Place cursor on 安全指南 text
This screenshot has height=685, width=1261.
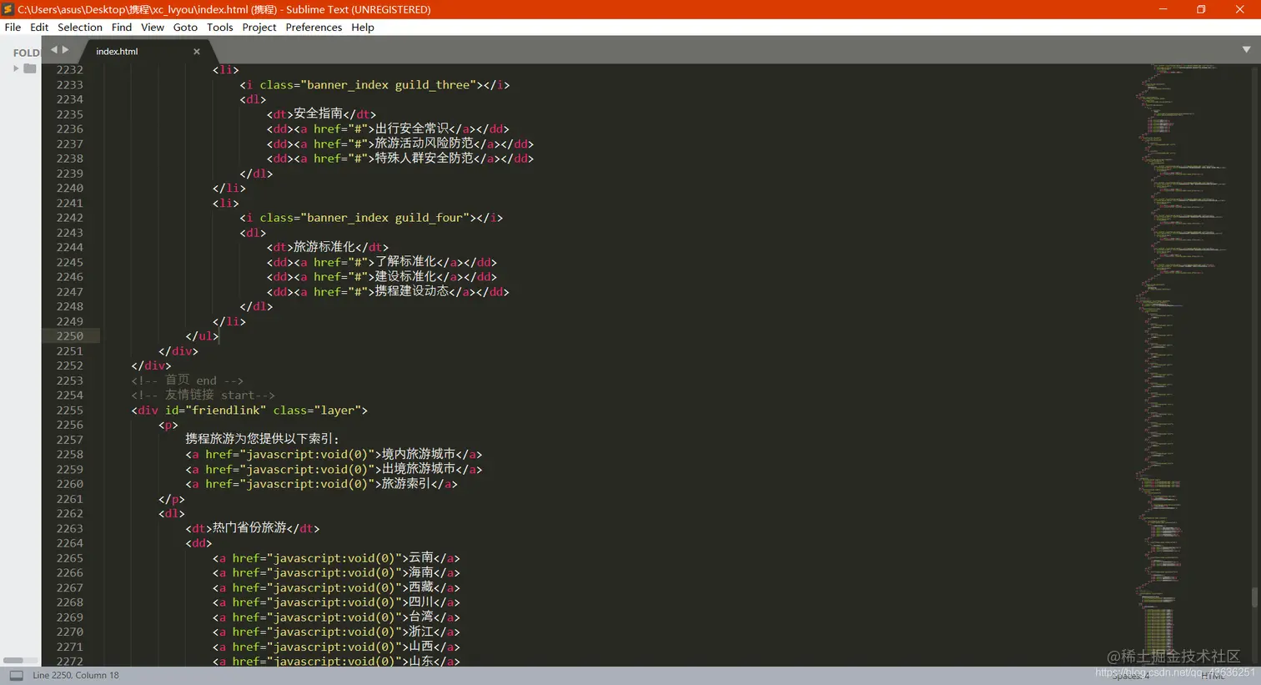(x=319, y=113)
